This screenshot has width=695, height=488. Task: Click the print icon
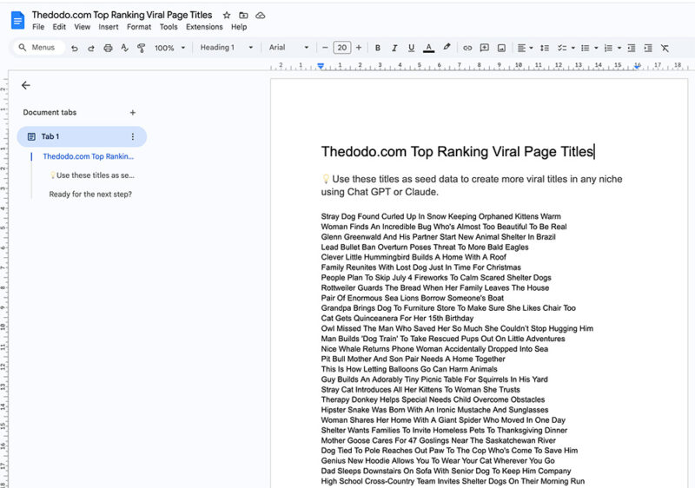[108, 48]
